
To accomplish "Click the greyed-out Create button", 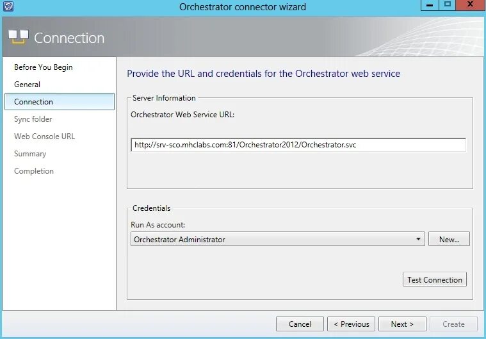I will point(453,324).
